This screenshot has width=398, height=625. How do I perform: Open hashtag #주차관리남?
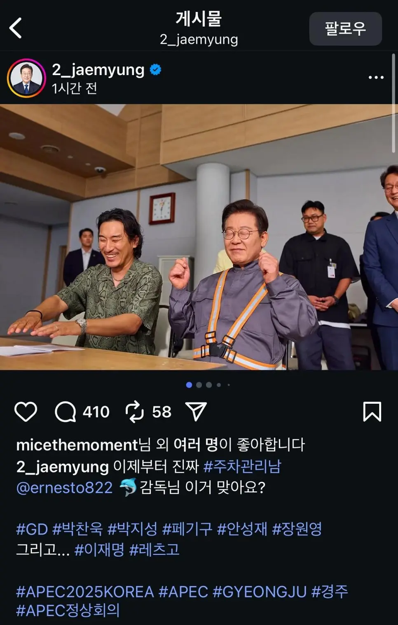pos(242,466)
